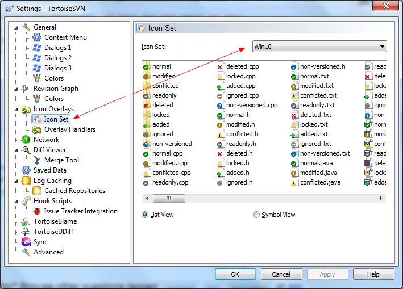Click the Icon Overlays folder icon
Viewport: 403px width, 289px height.
[26, 109]
